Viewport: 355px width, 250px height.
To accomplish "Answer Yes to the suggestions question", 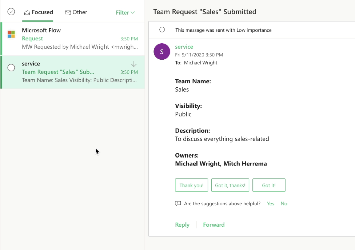I will pos(270,203).
